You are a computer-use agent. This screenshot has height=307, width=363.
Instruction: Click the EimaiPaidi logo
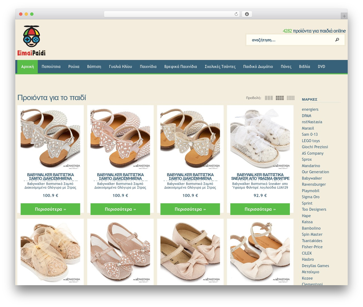(x=31, y=40)
